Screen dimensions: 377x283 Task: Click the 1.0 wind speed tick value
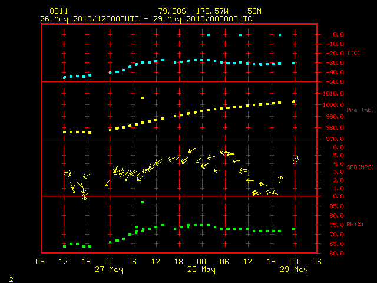[x=338, y=189]
